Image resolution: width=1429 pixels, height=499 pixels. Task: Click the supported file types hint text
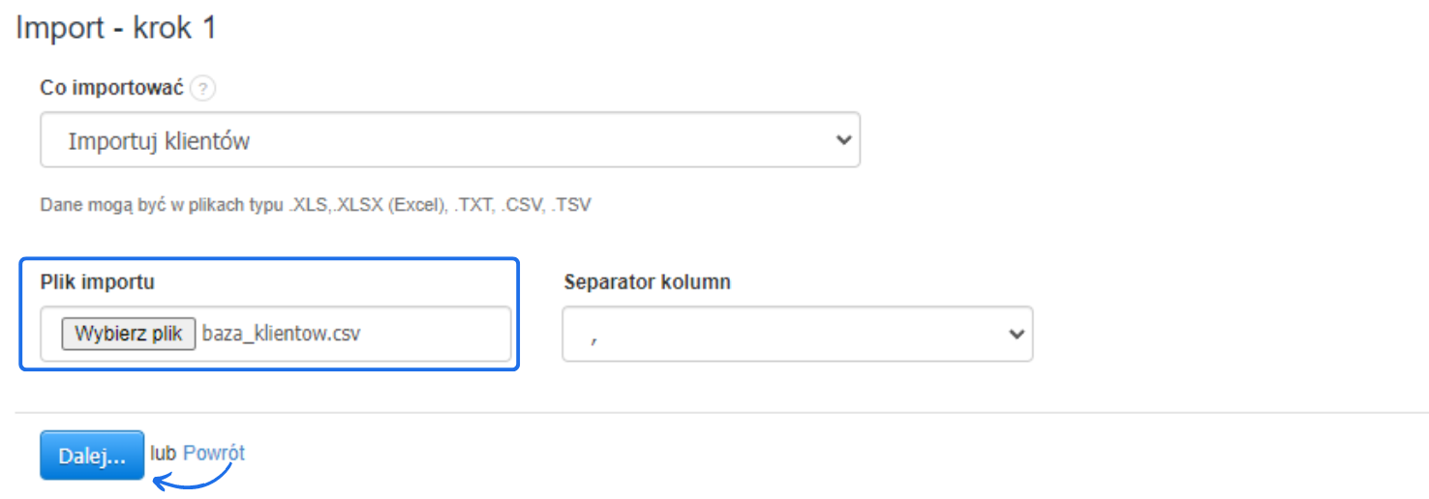[x=315, y=205]
